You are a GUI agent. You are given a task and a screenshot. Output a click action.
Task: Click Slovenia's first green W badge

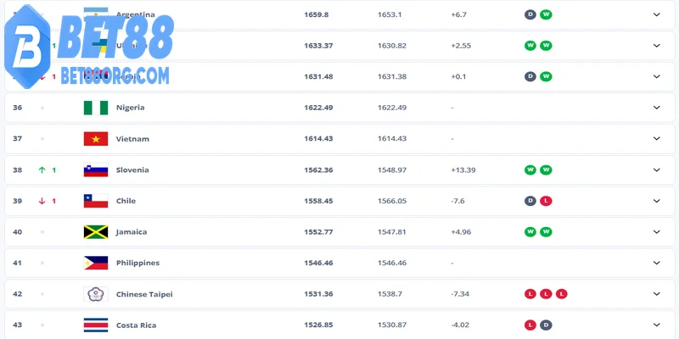point(530,170)
